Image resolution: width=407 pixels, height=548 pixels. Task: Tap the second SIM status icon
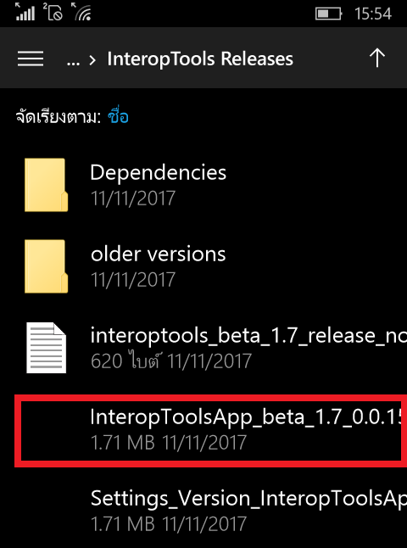pos(53,12)
